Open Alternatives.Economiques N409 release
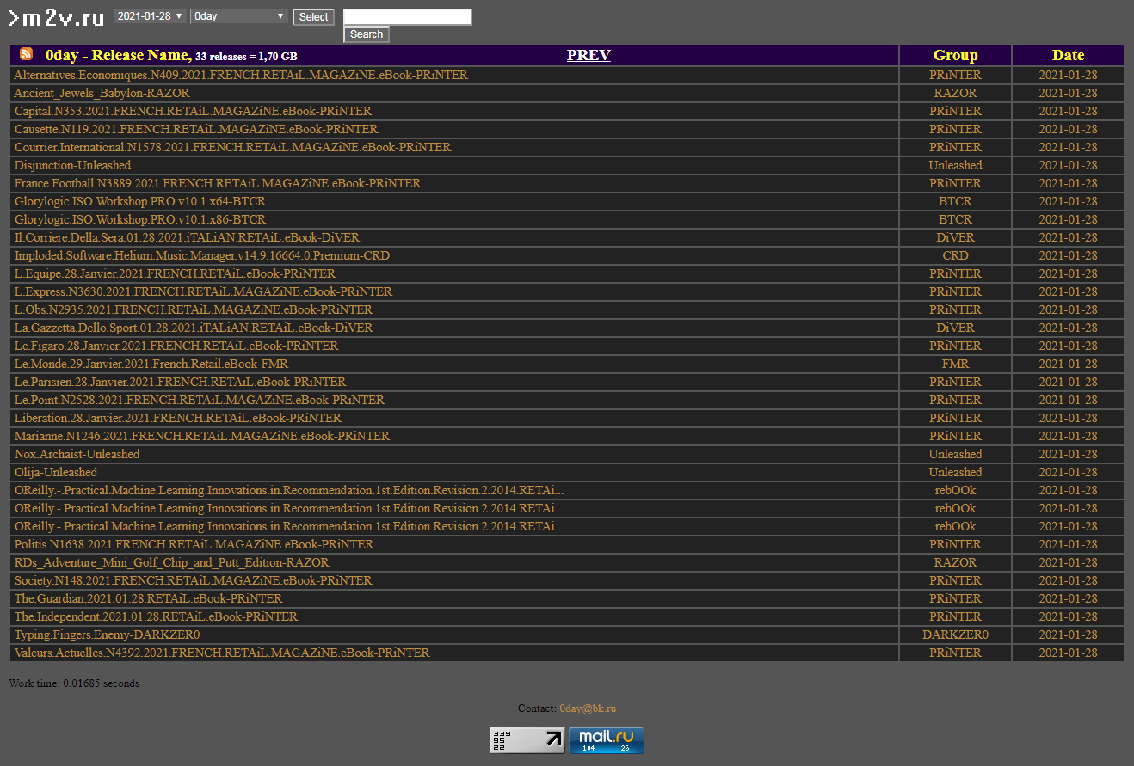The image size is (1134, 766). click(241, 75)
